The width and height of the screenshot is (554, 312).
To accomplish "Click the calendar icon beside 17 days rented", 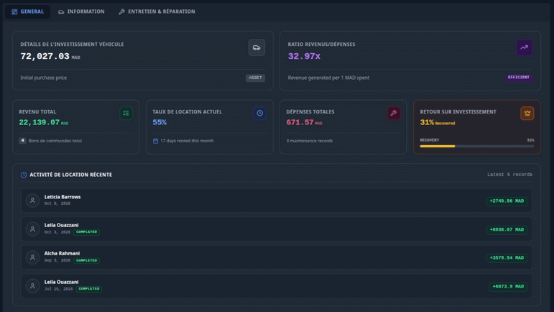I will pyautogui.click(x=155, y=141).
